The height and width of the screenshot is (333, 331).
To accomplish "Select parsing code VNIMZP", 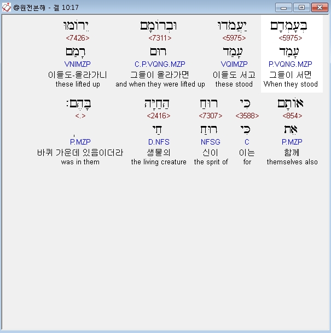I will 78,64.
